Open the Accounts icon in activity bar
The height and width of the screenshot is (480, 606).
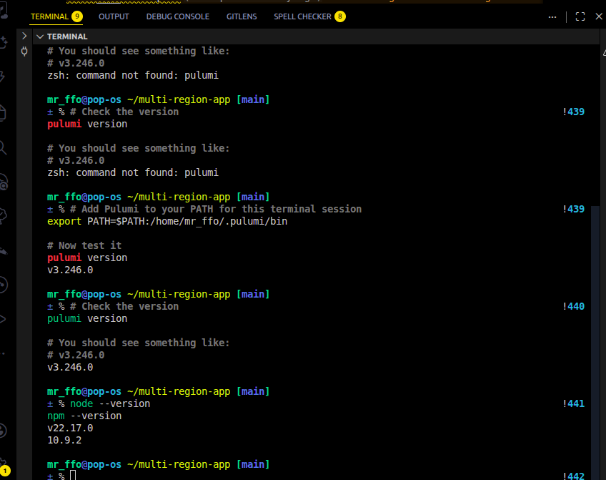[x=3, y=431]
